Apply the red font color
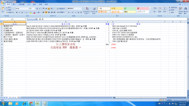 coord(34,13)
